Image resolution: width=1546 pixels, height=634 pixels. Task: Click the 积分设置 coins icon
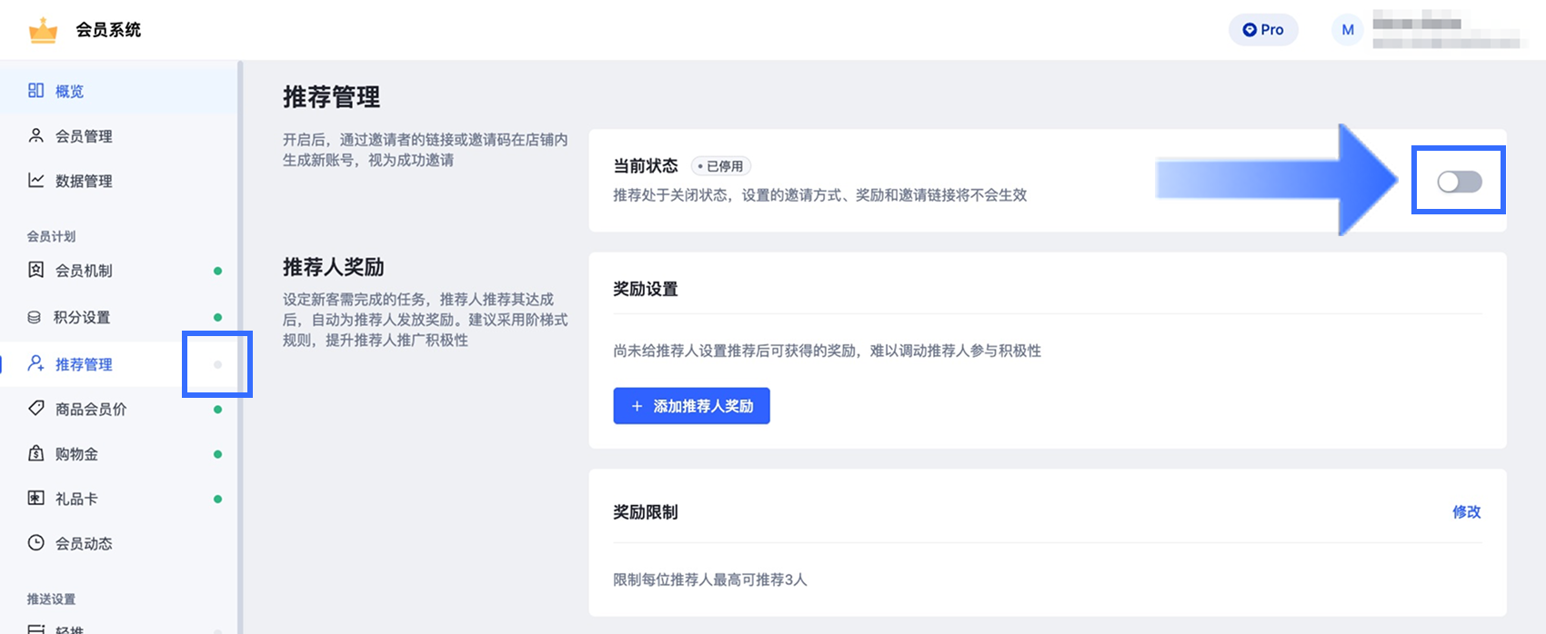pos(35,317)
